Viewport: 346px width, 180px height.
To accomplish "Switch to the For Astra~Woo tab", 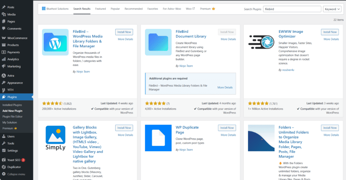I will (x=172, y=9).
